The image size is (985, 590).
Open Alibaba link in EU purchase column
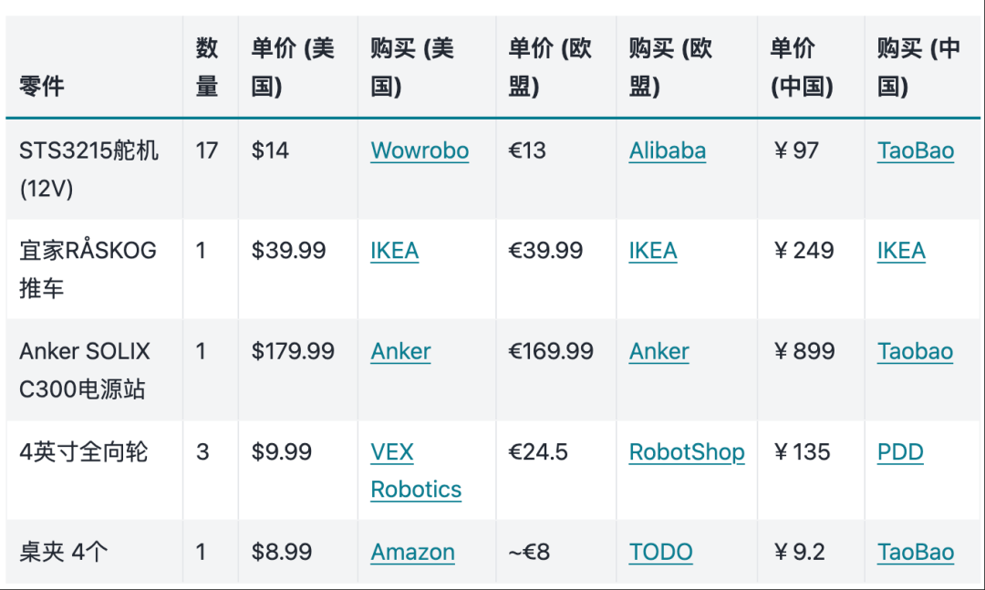click(x=667, y=150)
